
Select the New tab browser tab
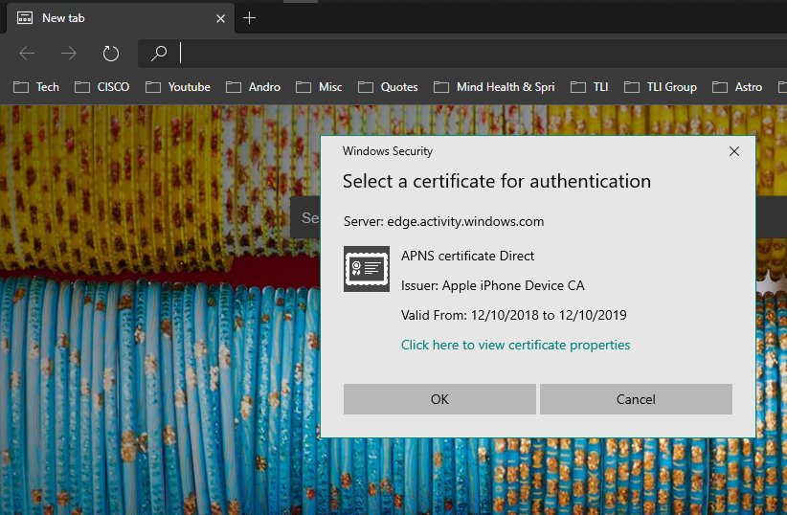pos(115,18)
